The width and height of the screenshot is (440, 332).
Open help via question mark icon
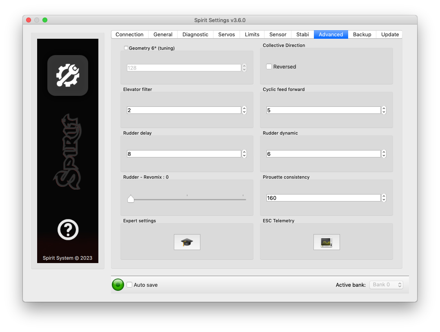[x=68, y=230]
